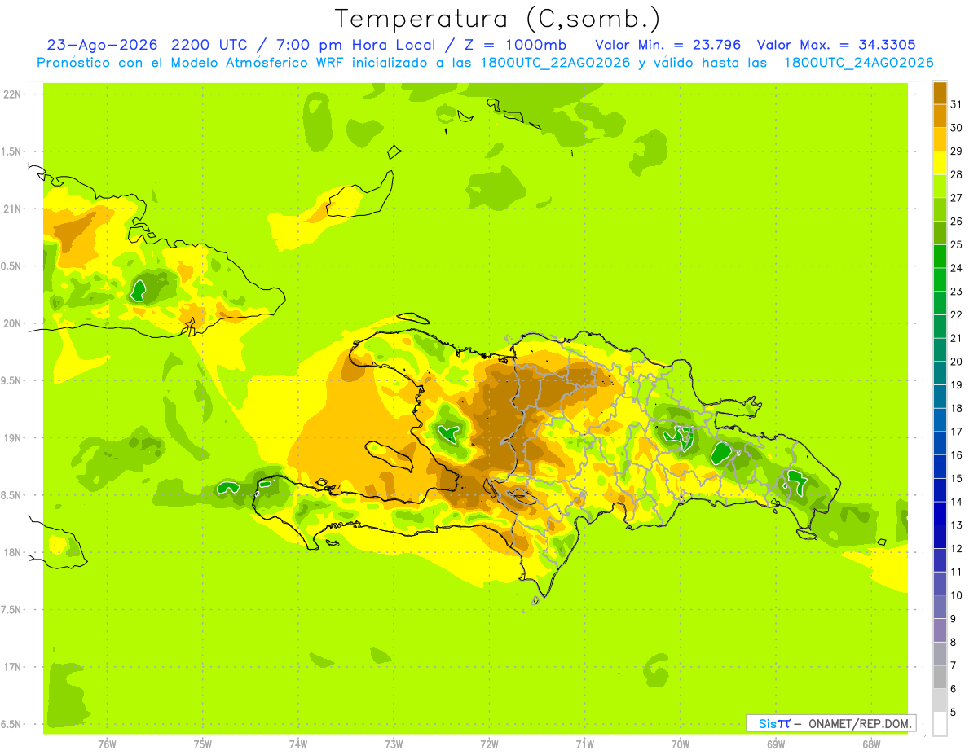
Task: Pick the orange-brown swatch between 30 and 31
Action: click(x=940, y=116)
